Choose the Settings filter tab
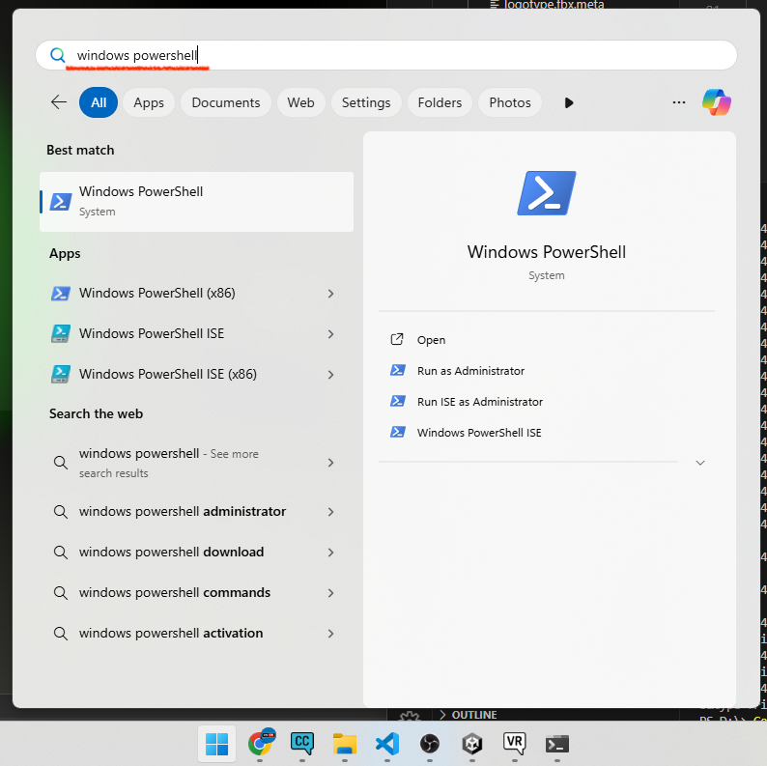The image size is (767, 766). 366,102
